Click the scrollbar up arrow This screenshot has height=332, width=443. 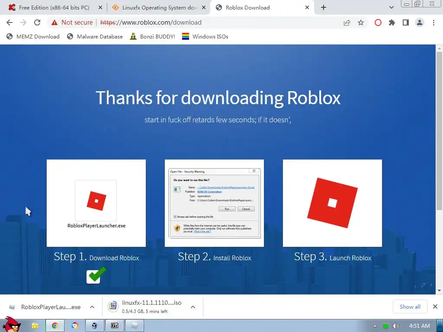439,48
